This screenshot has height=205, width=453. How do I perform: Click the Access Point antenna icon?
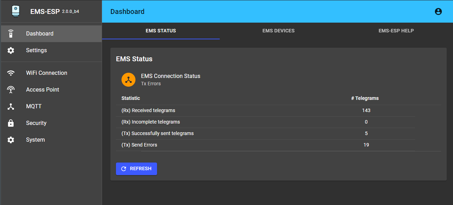pyautogui.click(x=11, y=90)
